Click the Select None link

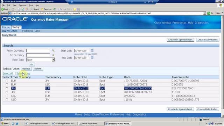[x=23, y=73]
